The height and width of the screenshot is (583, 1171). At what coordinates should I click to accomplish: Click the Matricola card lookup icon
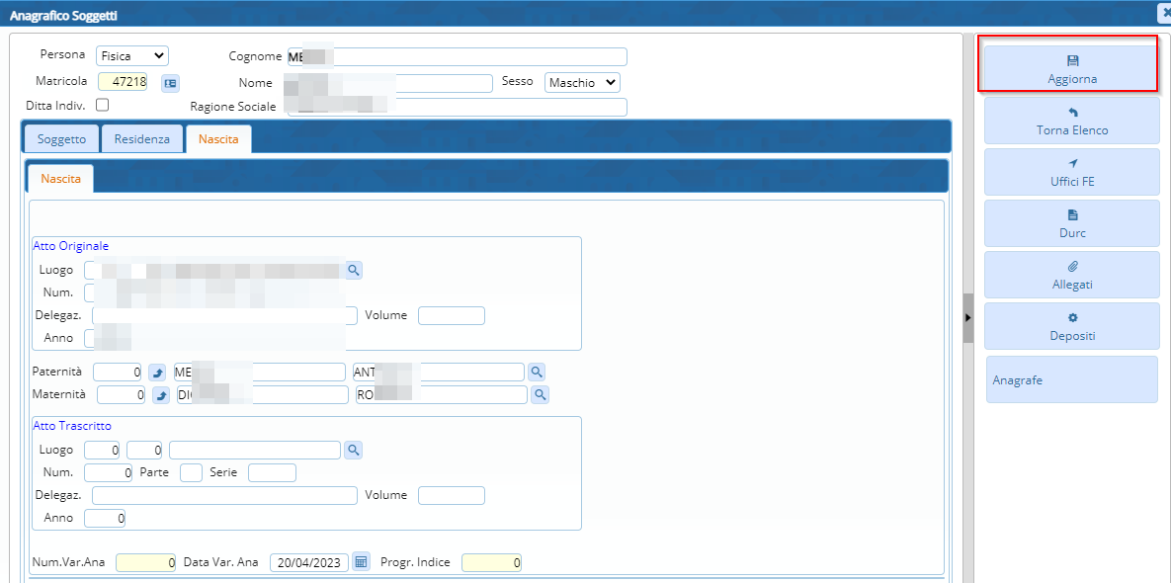point(171,83)
